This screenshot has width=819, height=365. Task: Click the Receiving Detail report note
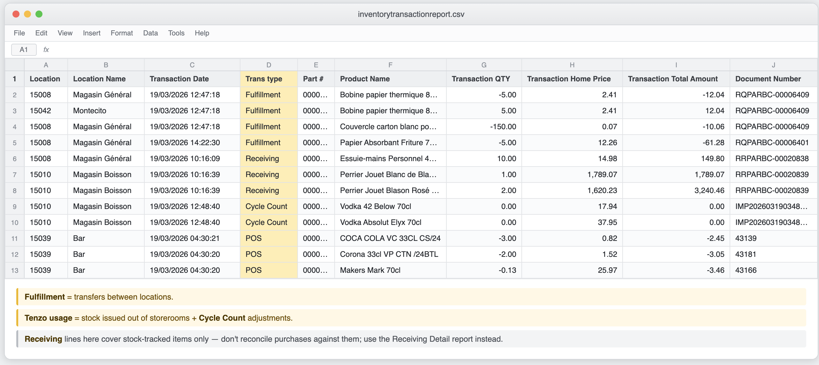pos(411,339)
